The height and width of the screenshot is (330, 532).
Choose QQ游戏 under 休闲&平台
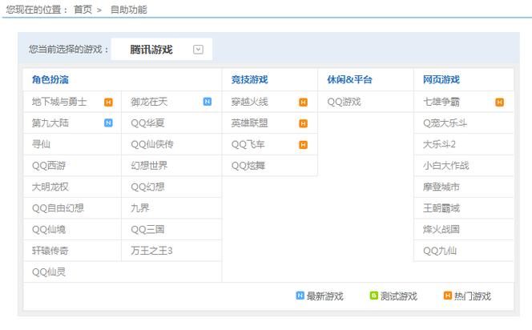(x=344, y=102)
